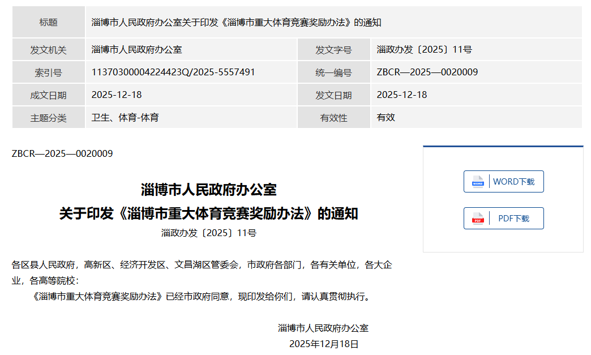This screenshot has width=591, height=355.
Task: Click the WORD file icon
Action: (x=478, y=182)
